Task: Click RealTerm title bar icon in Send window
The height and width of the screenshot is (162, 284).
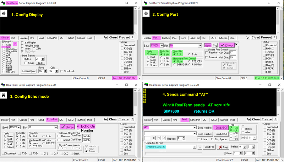Action: (x=146, y=85)
